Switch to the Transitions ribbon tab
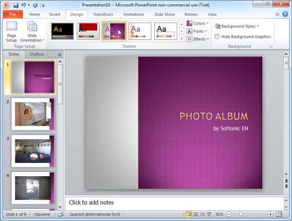Image resolution: width=292 pixels, height=221 pixels. (103, 15)
